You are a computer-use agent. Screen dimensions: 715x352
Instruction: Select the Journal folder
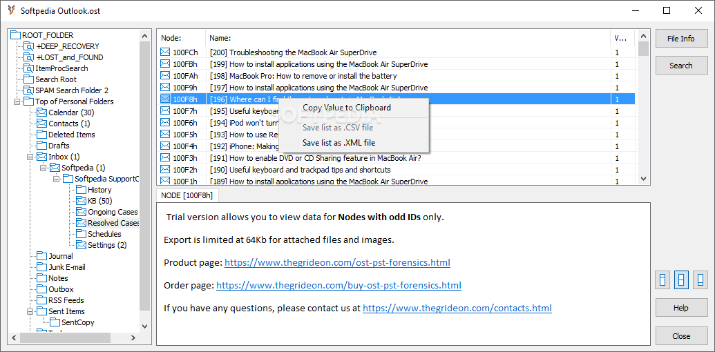click(61, 256)
